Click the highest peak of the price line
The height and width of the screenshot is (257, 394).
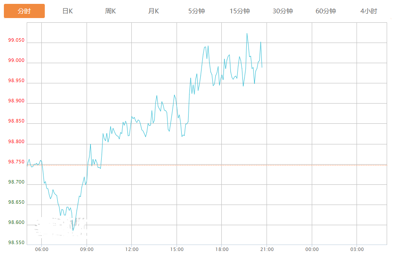(x=247, y=34)
